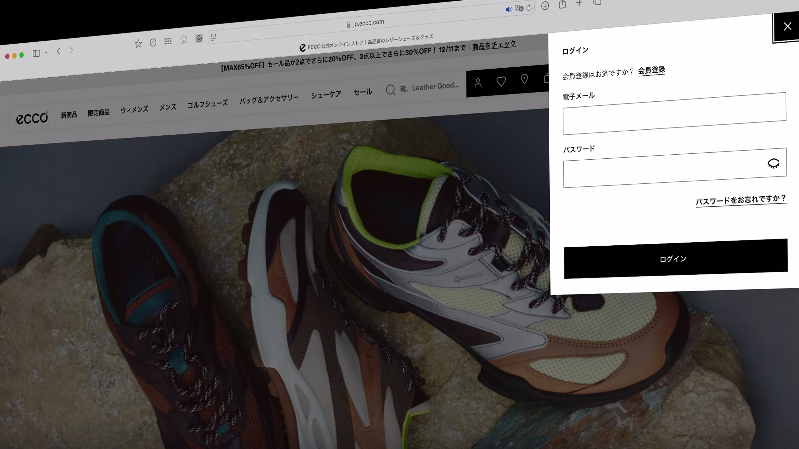
Task: Click the 電子メール input field
Action: 674,114
